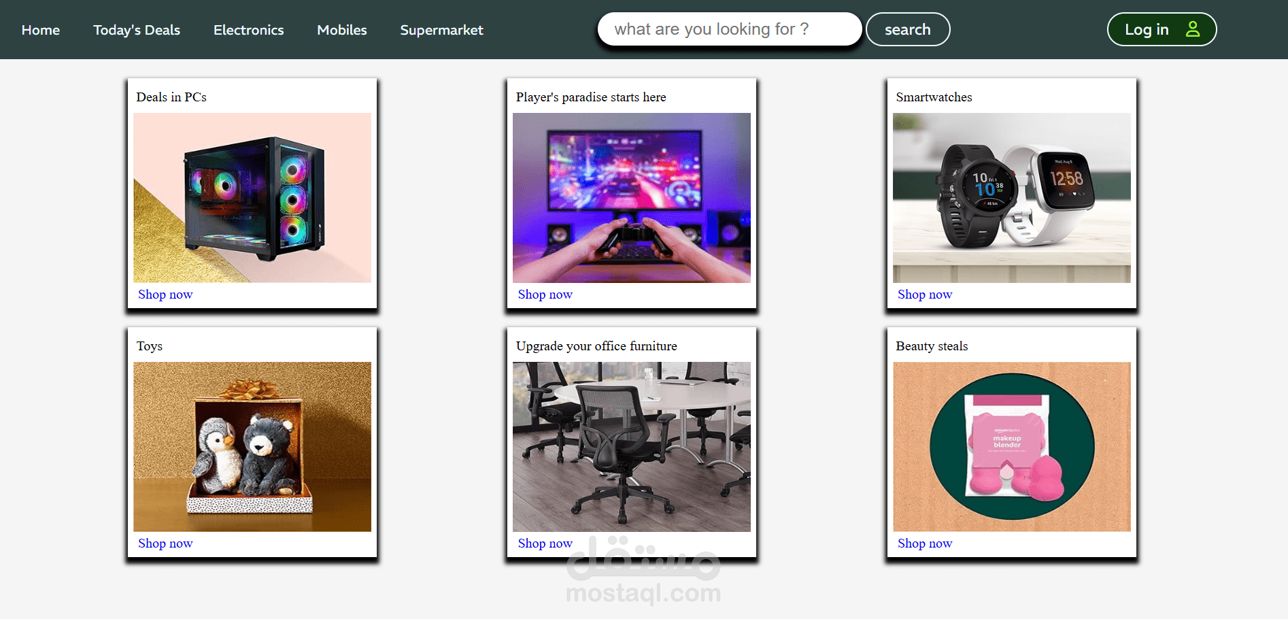This screenshot has width=1288, height=619.
Task: Open the pink makeup blender image
Action: coord(1012,447)
